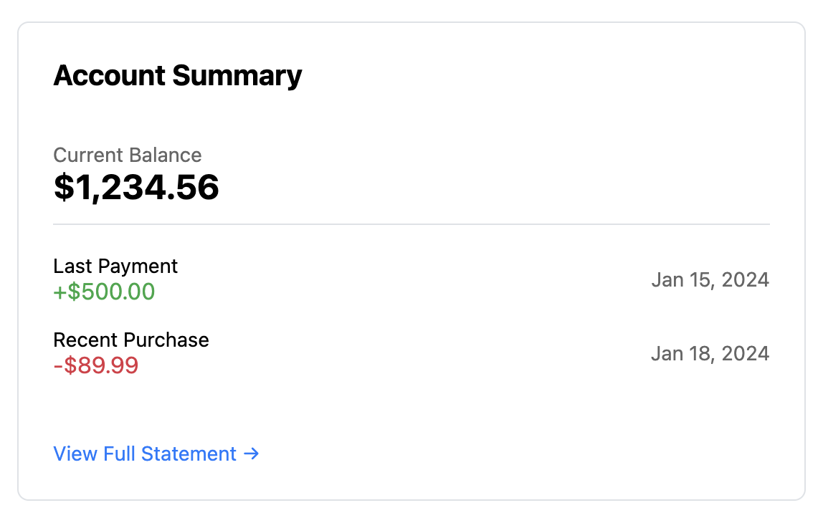Click the word View in the link

[75, 454]
